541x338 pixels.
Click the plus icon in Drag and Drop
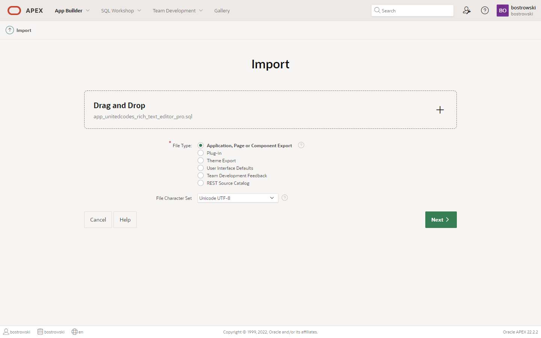(440, 110)
